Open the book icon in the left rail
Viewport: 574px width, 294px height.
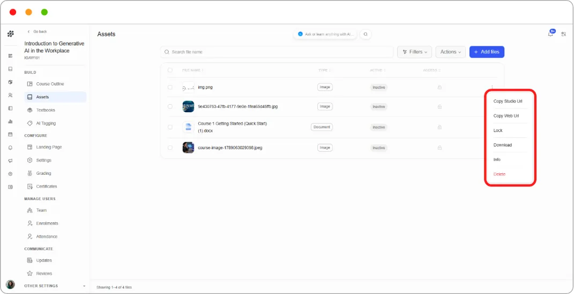[x=10, y=69]
